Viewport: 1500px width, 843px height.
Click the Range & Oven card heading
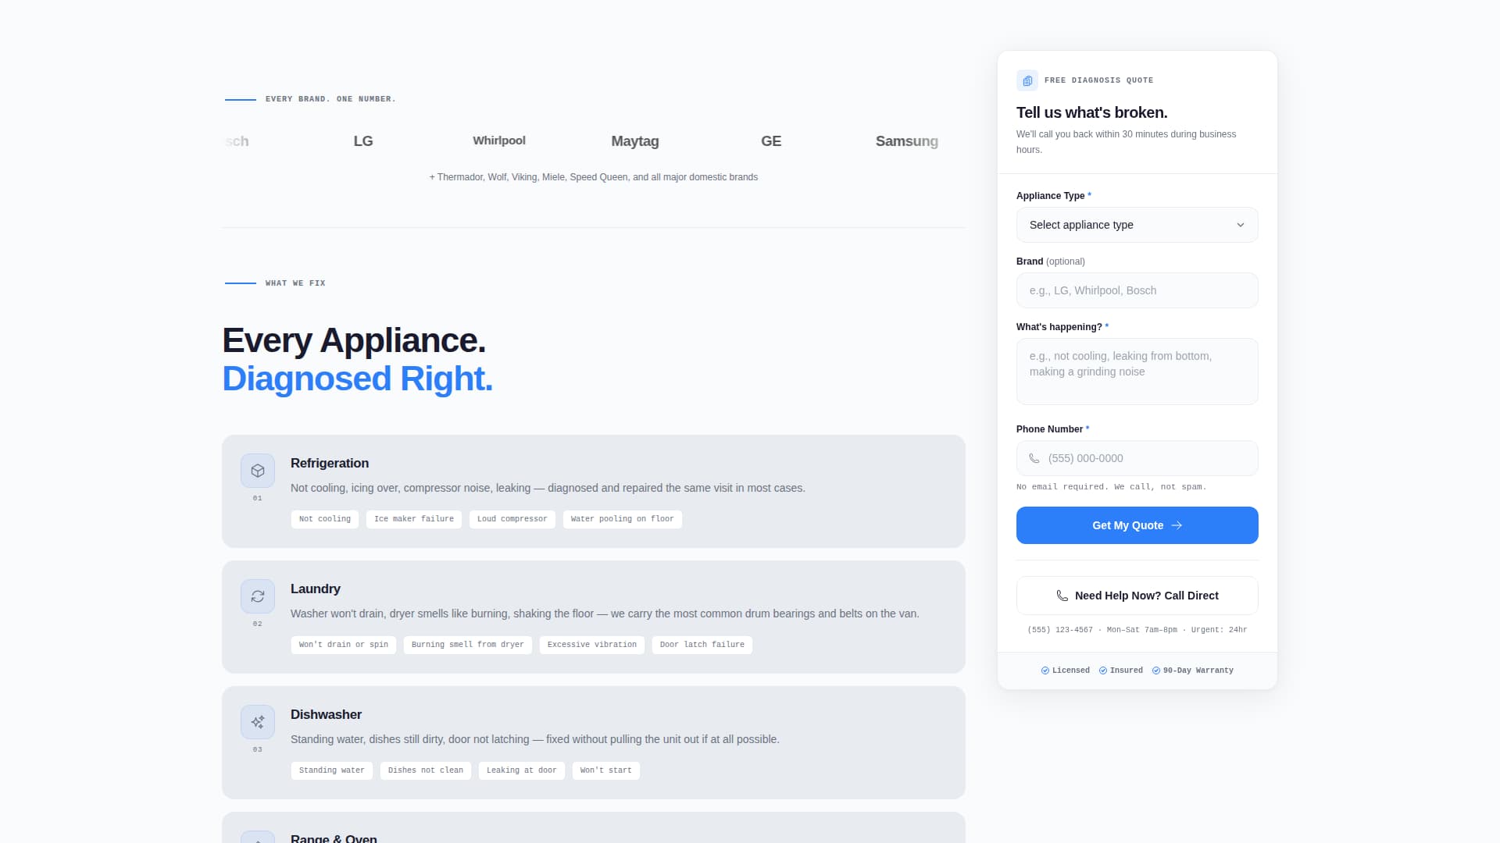click(334, 838)
